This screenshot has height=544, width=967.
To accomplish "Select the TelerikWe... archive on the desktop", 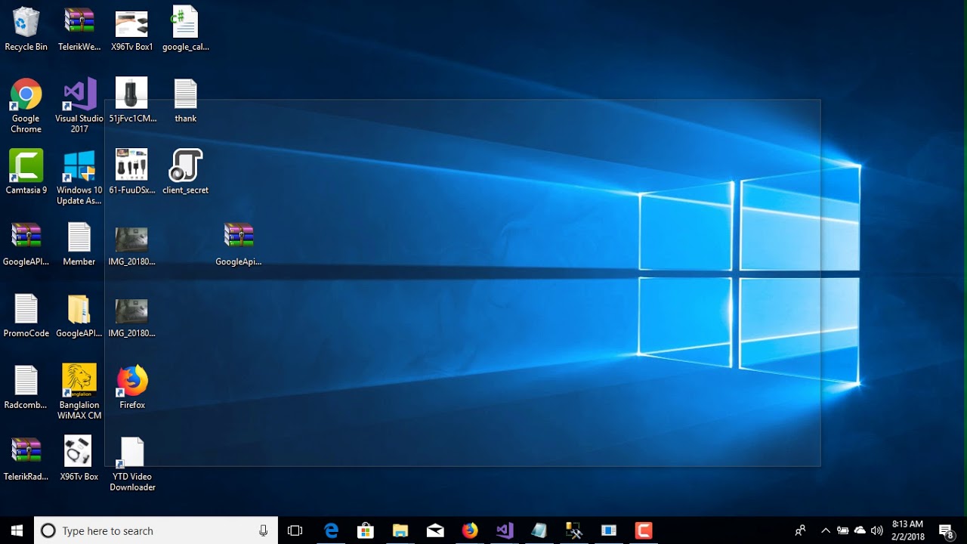I will pyautogui.click(x=79, y=29).
